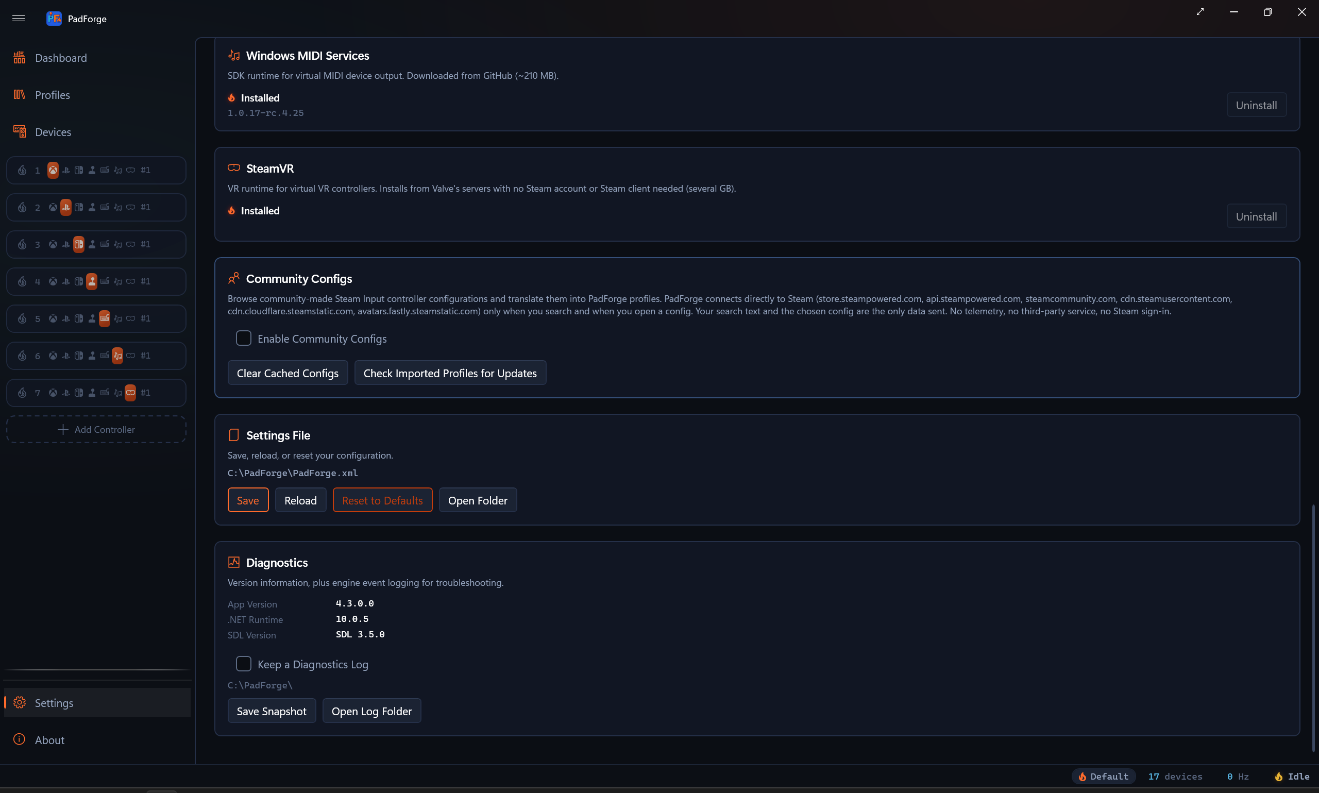
Task: Click the 0 Hz status entry
Action: click(x=1237, y=776)
